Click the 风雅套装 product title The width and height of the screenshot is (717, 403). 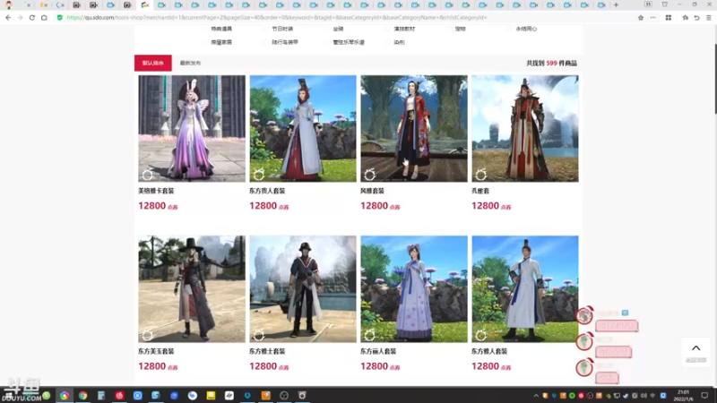[x=372, y=191]
